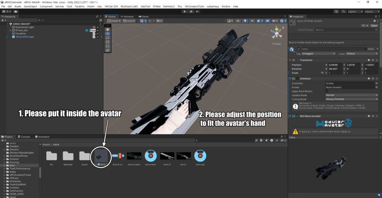
Task: Toggle 2D scene view mode
Action: tap(238, 21)
